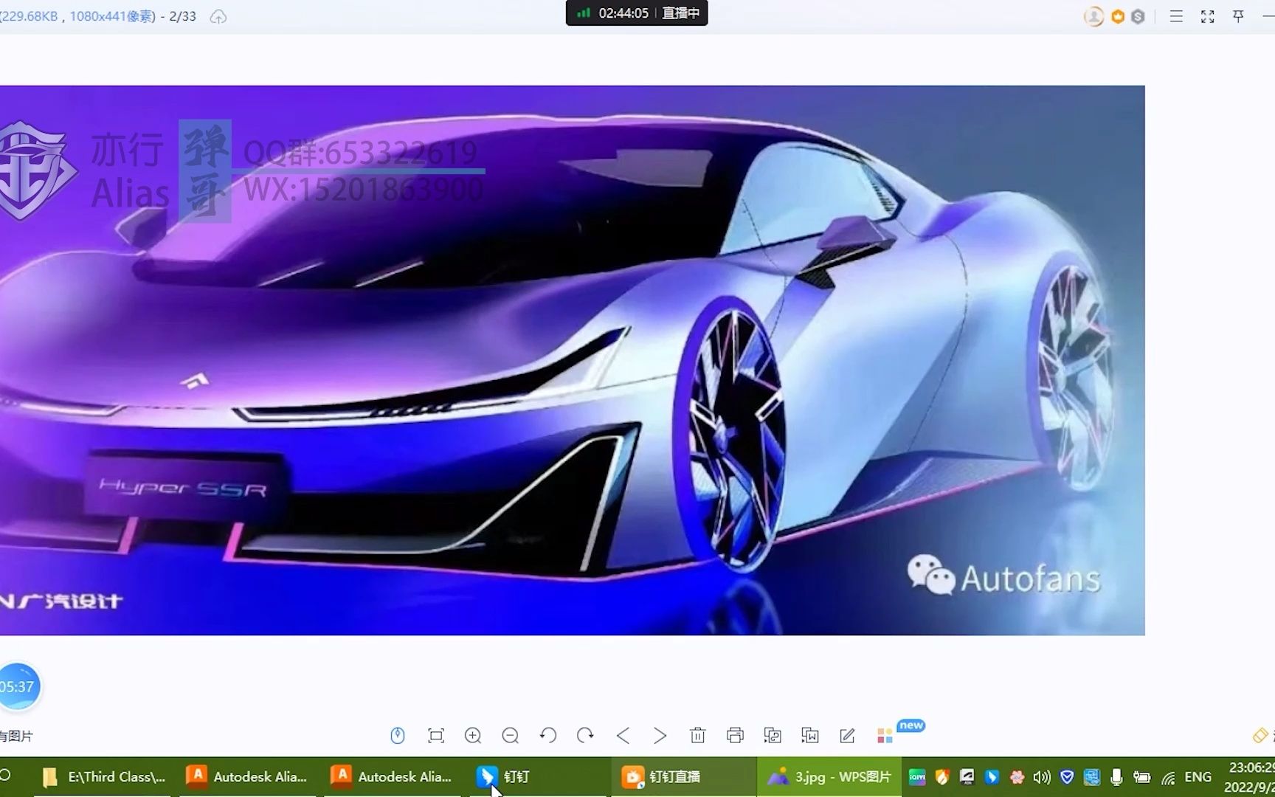Zoom in on the image
This screenshot has width=1275, height=797.
[473, 735]
